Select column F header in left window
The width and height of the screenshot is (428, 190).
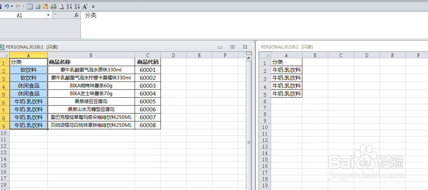pos(225,55)
